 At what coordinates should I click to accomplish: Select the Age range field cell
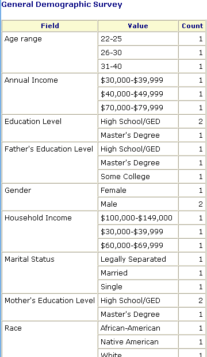(x=50, y=53)
